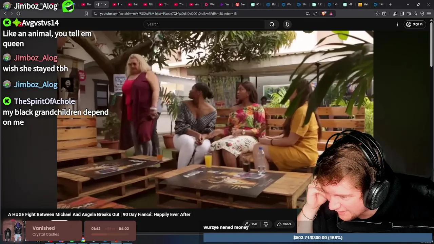The height and width of the screenshot is (244, 434).
Task: Click the 'Crystal Castles' artist name
Action: 46,234
